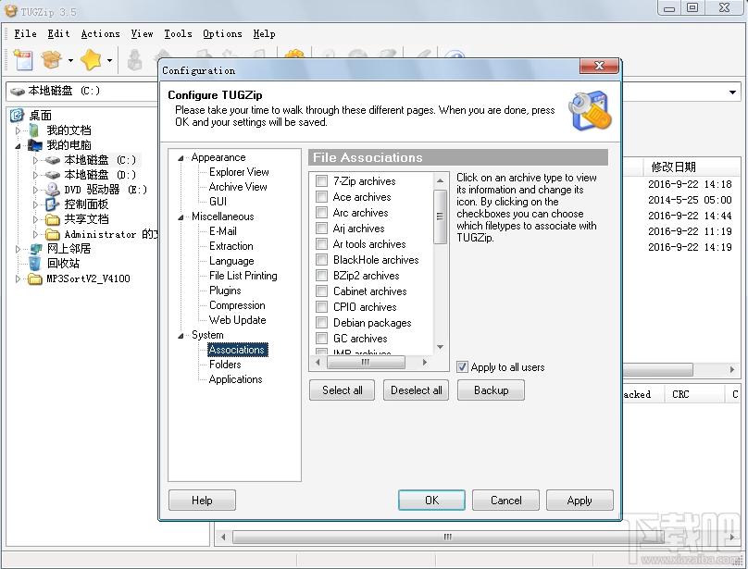Select the MP3SortV2_V4100 folder icon
Image resolution: width=748 pixels, height=569 pixels.
click(36, 278)
